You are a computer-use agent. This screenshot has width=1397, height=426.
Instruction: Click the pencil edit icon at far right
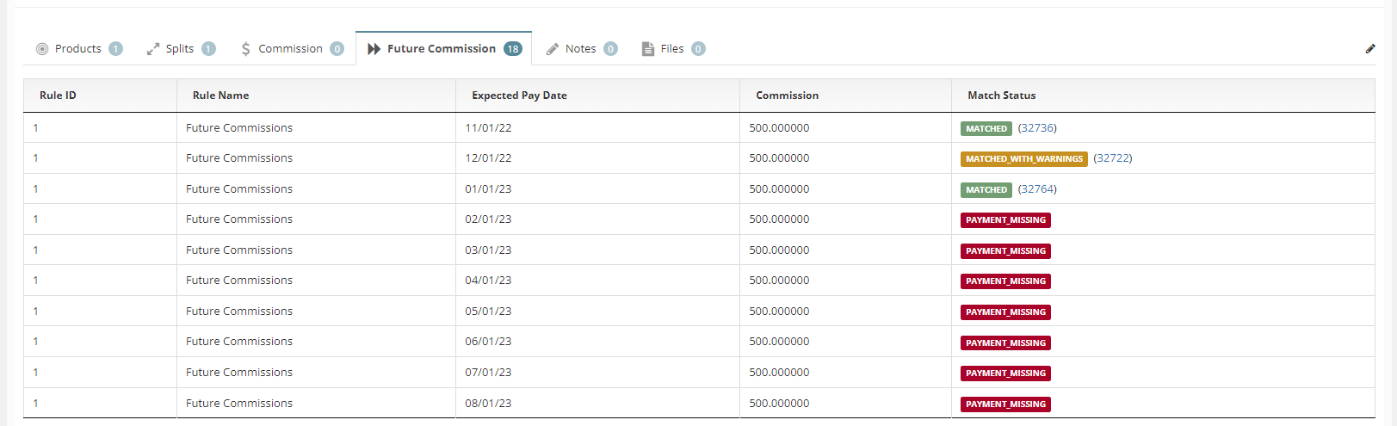point(1370,49)
